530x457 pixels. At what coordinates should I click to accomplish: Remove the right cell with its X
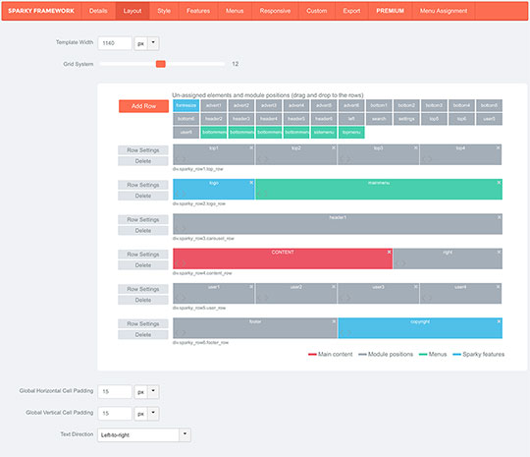point(499,253)
